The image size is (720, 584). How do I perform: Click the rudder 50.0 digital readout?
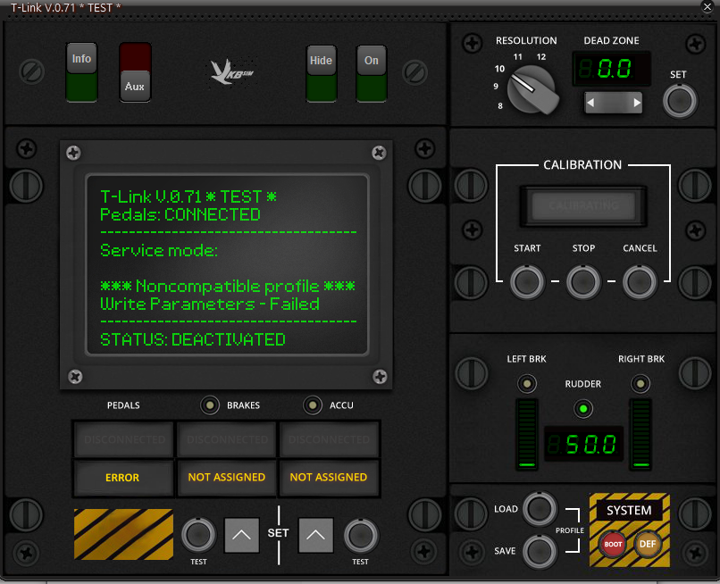click(583, 444)
